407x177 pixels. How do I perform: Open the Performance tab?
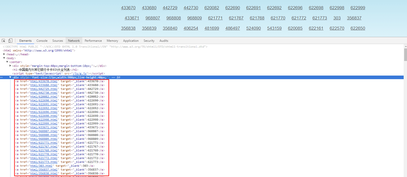93,41
